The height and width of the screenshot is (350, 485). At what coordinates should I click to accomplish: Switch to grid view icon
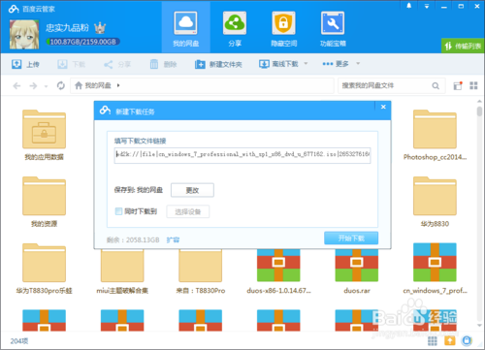[473, 85]
